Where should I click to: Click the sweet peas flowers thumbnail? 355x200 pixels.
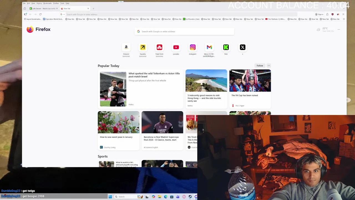pyautogui.click(x=118, y=122)
